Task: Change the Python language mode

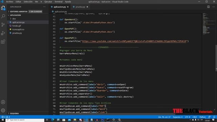Action: (202, 117)
